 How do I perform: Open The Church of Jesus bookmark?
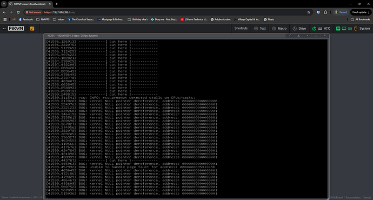point(81,19)
